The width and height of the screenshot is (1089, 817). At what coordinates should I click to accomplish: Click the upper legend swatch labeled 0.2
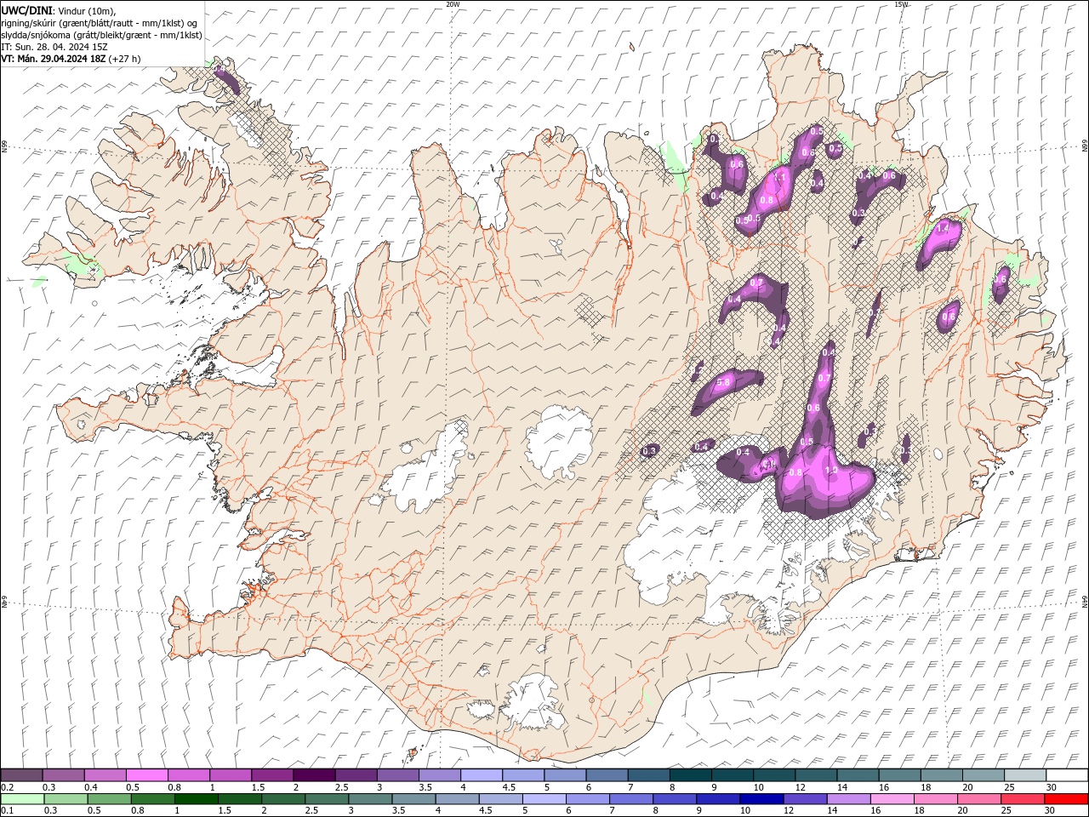[21, 775]
